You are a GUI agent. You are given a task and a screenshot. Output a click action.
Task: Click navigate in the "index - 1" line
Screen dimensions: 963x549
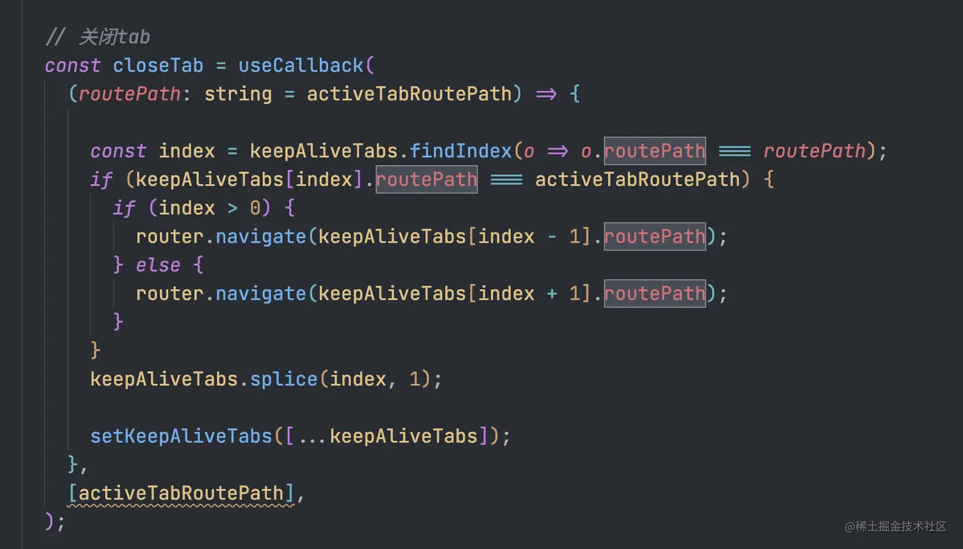260,237
